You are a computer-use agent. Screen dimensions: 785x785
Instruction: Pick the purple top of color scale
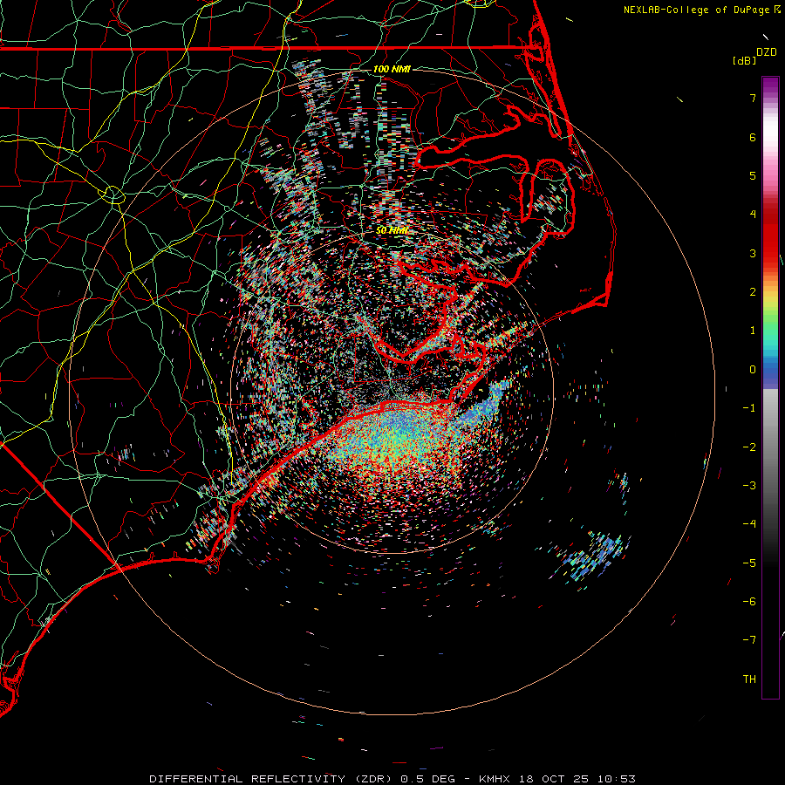tap(770, 84)
